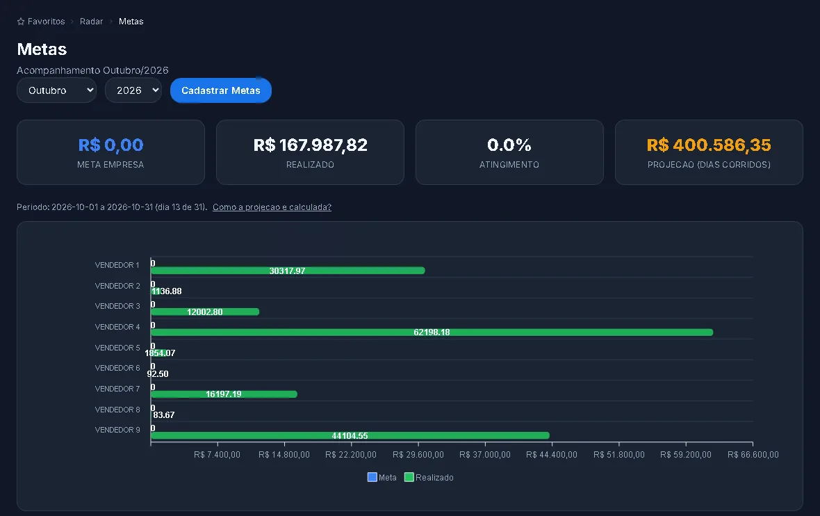
Task: Click the VENDEDOR 4 bar labeled 62198.18
Action: 432,332
